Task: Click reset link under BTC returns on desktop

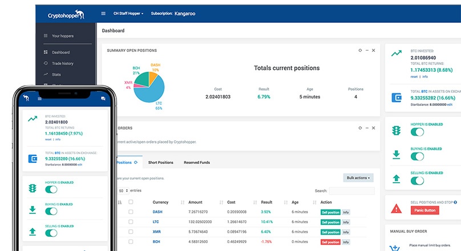Action: (414, 77)
